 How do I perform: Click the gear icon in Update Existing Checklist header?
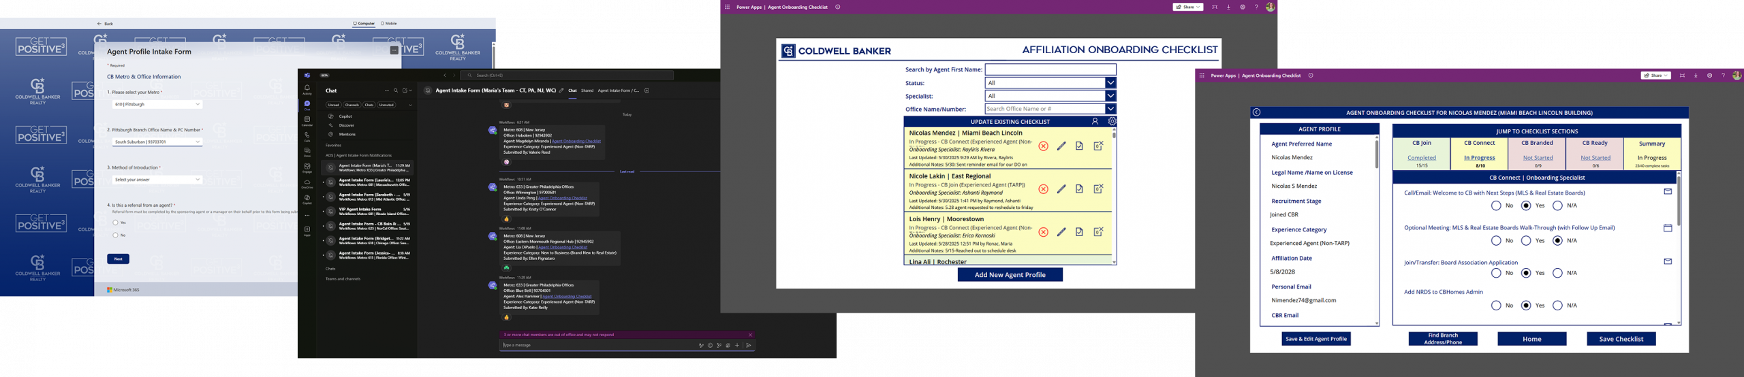(1112, 121)
